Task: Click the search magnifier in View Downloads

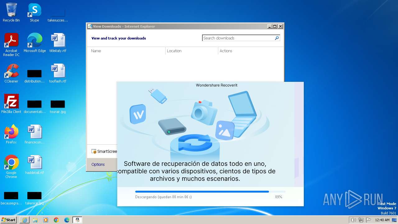Action: click(x=277, y=38)
